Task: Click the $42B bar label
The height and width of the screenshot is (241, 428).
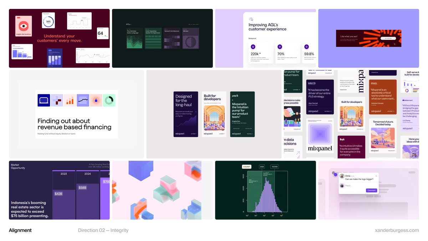Action: [58, 194]
